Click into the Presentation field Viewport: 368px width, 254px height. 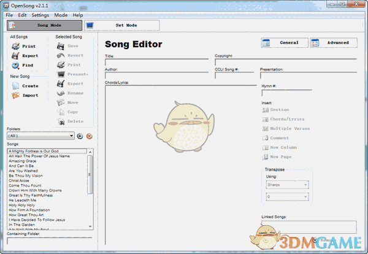pos(309,75)
